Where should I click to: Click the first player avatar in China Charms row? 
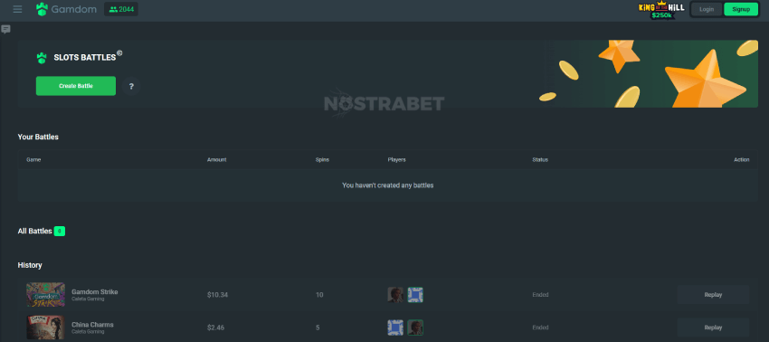(395, 328)
